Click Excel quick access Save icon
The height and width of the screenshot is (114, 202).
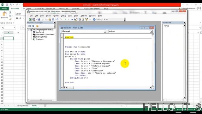7,5
